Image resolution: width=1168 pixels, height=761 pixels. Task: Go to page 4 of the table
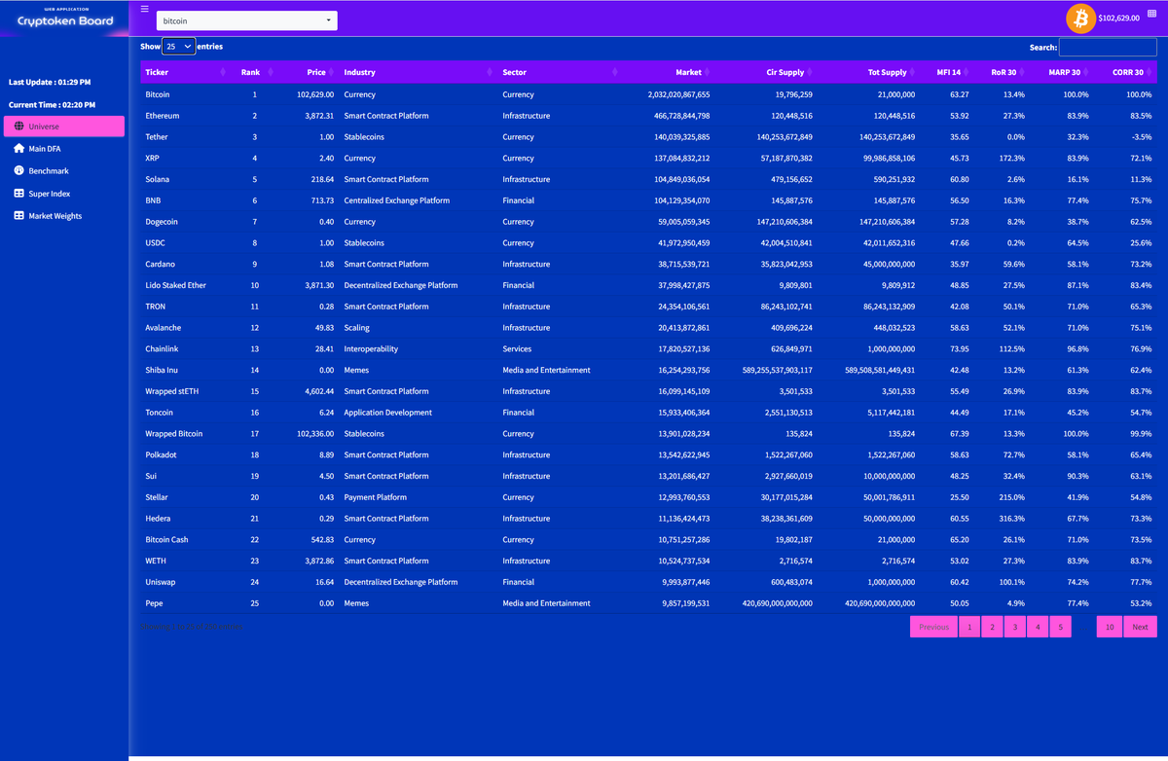1038,627
